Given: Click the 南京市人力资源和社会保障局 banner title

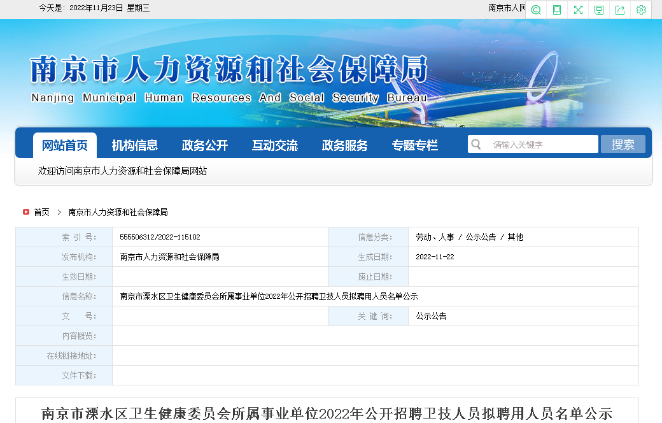Looking at the screenshot, I should click(229, 69).
